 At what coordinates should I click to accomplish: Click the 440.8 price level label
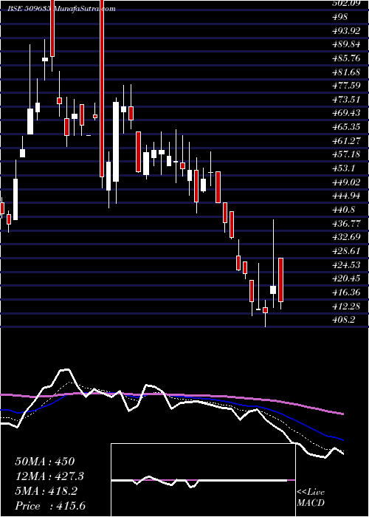(342, 209)
